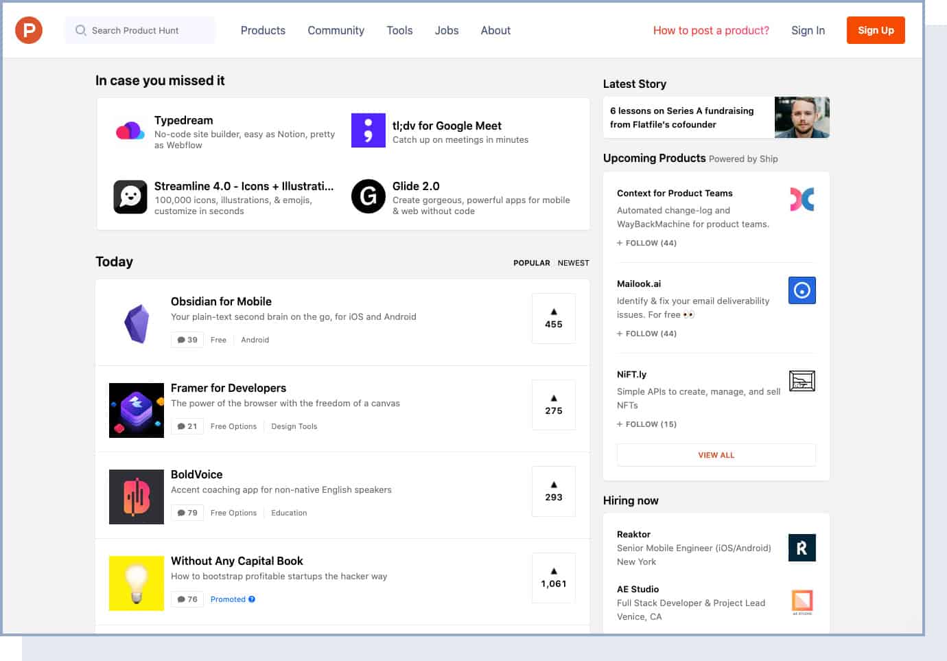Open the tl;dv for Google Meet icon
947x661 pixels.
pos(369,130)
